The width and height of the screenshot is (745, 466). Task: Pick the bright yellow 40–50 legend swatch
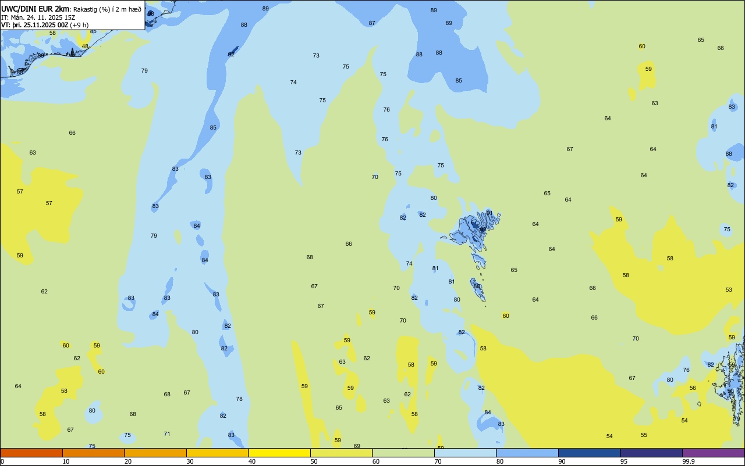(x=279, y=453)
